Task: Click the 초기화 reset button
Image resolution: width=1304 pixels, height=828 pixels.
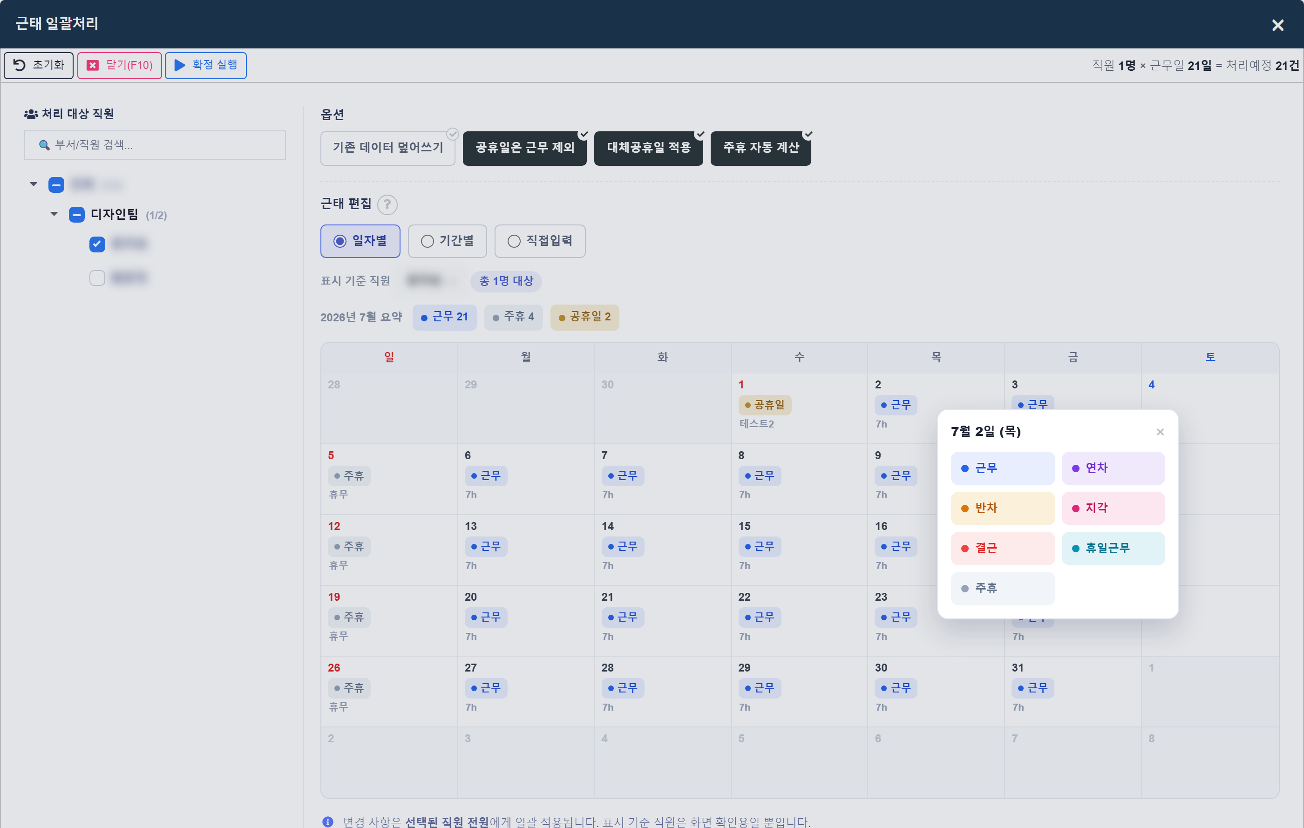Action: 39,65
